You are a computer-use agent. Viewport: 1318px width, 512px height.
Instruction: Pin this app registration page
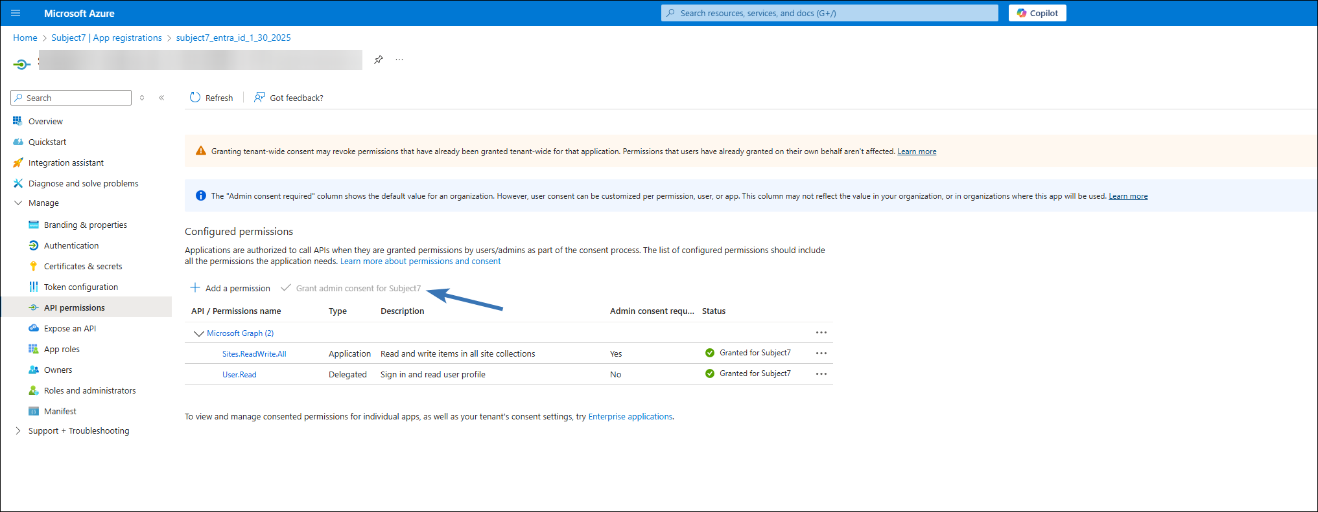[x=379, y=60]
